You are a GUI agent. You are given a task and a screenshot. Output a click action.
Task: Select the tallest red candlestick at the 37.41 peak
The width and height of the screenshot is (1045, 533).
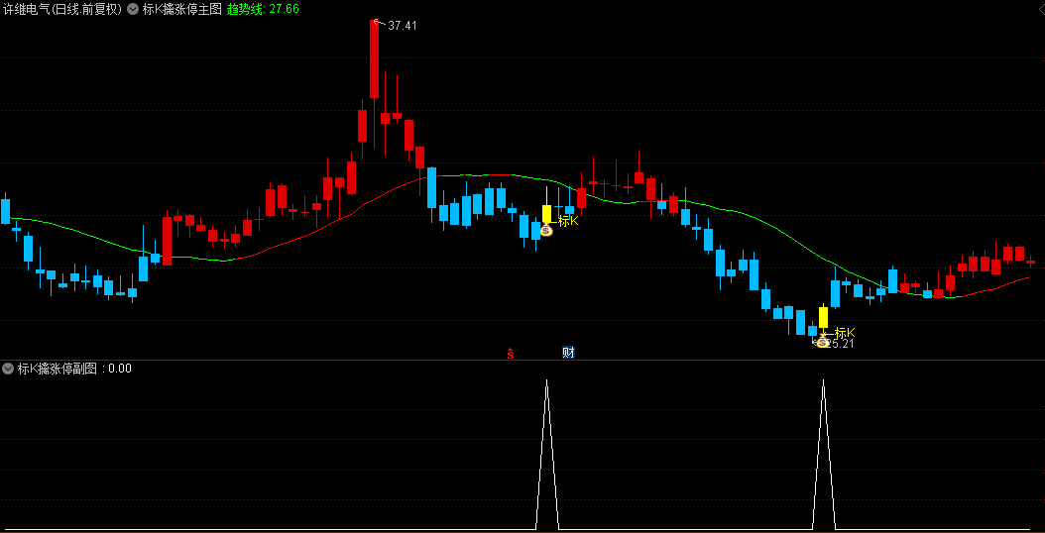click(x=375, y=58)
